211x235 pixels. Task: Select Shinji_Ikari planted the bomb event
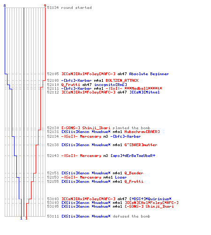pos(98,128)
